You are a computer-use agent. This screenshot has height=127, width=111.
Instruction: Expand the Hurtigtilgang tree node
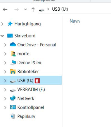(x=2, y=24)
